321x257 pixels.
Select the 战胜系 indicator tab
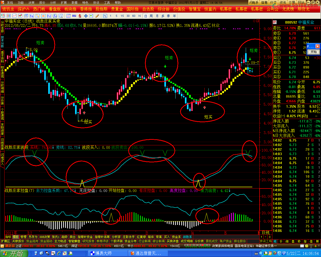pos(187,237)
